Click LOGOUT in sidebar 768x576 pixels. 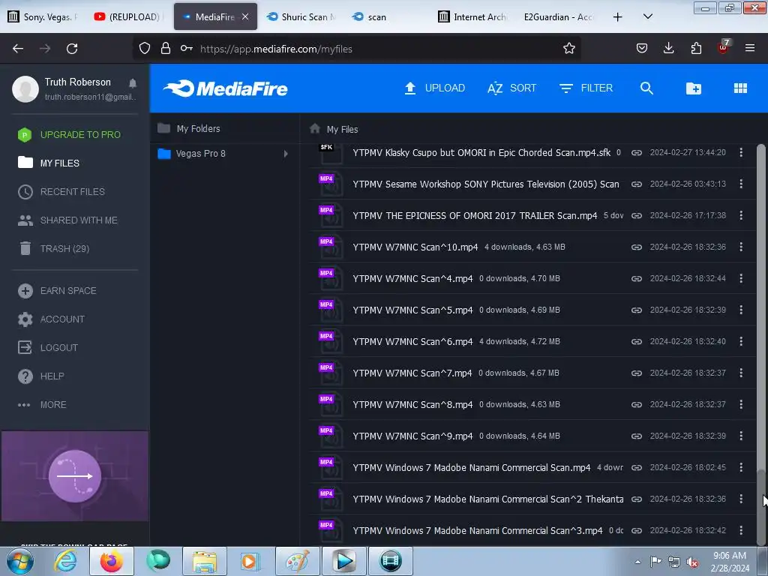(48, 348)
